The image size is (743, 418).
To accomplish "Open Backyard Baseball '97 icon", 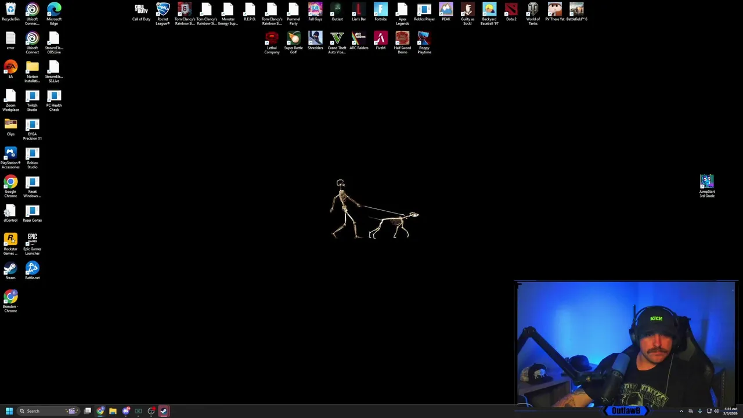I will point(489,14).
